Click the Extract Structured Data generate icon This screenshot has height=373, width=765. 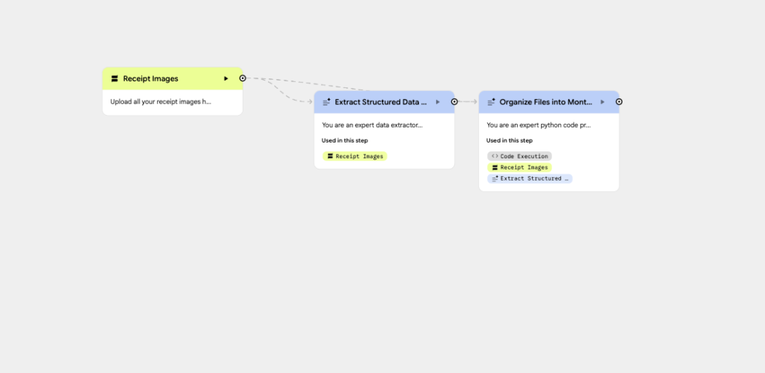[x=326, y=101]
